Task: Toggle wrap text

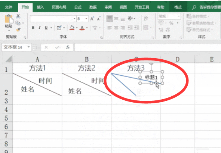Action: pyautogui.click(x=146, y=18)
